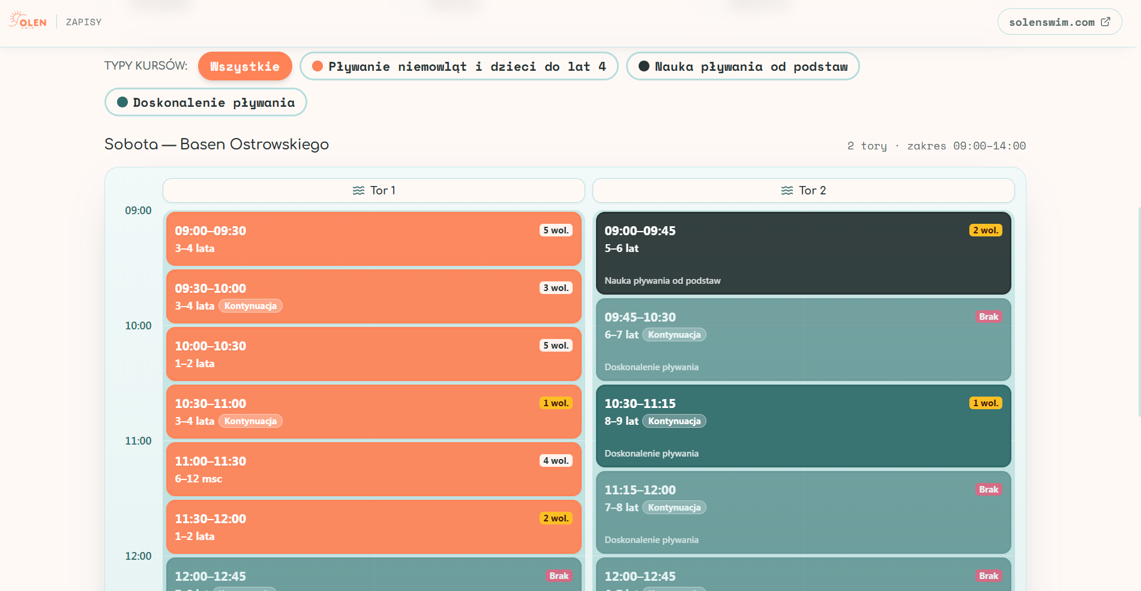Screen dimensions: 1141x591
Task: Click the page's vertical scrollbar
Action: [1139, 312]
